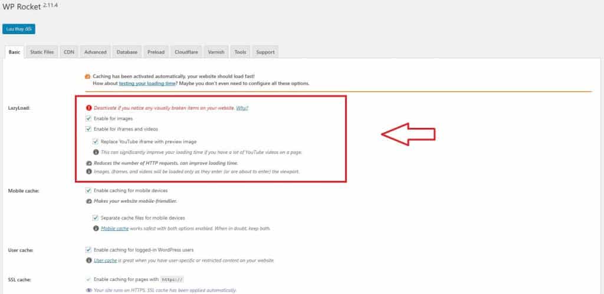Follow the 'testing your loading time' link
604x294 pixels.
(x=147, y=83)
